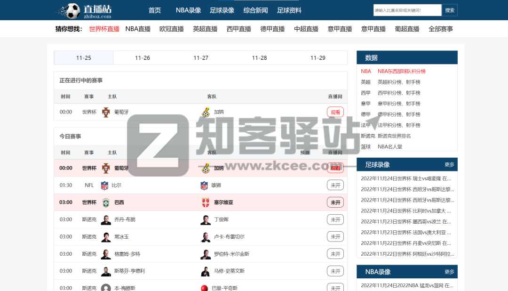
Task: Click 乔丹-布朗's player avatar
Action: pos(106,219)
